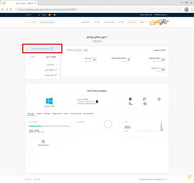Reload the page with browser refresh icon
The image size is (194, 183).
coord(11,10)
